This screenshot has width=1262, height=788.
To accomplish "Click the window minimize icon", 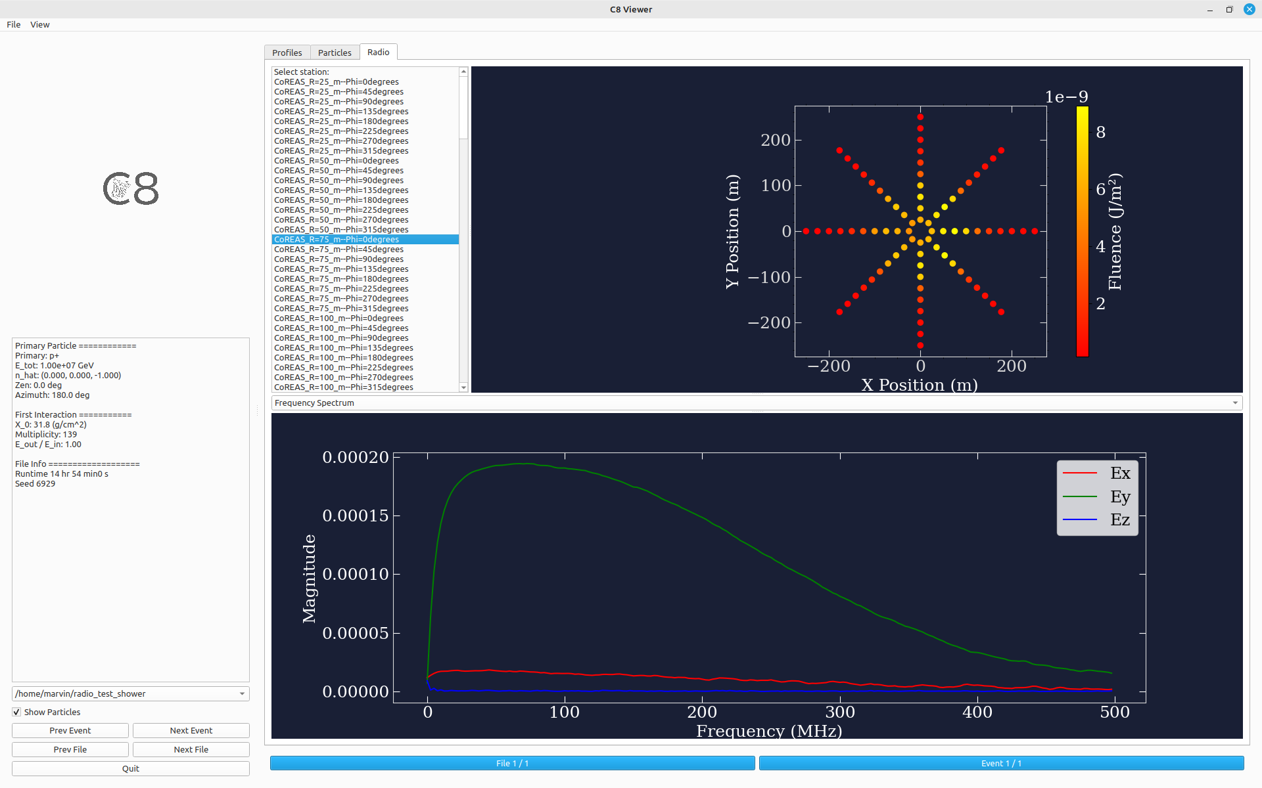I will coord(1209,10).
